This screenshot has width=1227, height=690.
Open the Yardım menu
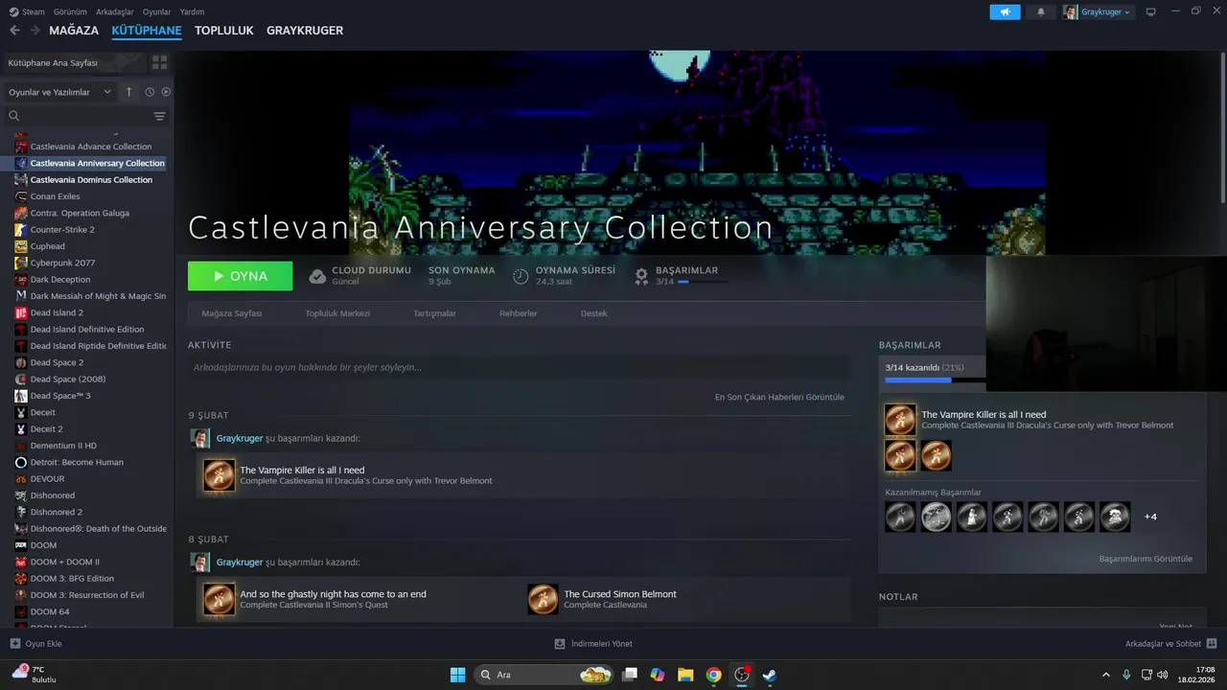[x=193, y=11]
